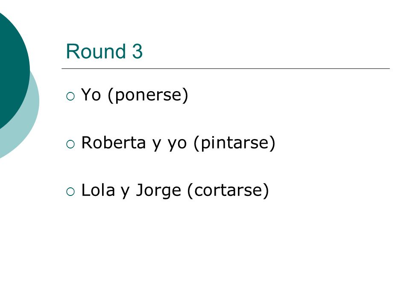Click the word (ponerse)

click(148, 95)
